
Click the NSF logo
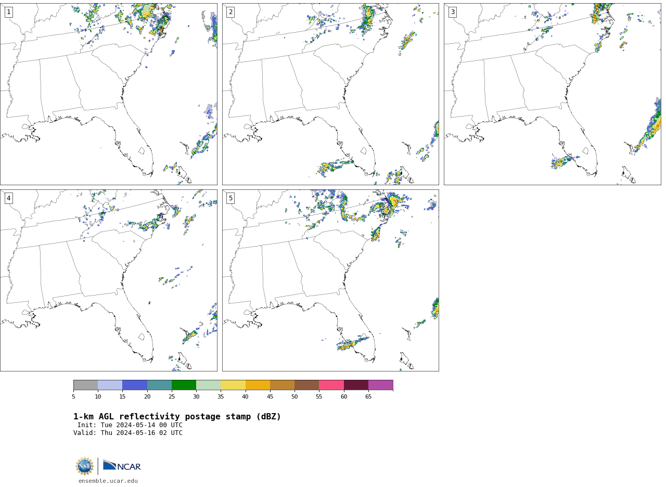pos(85,466)
